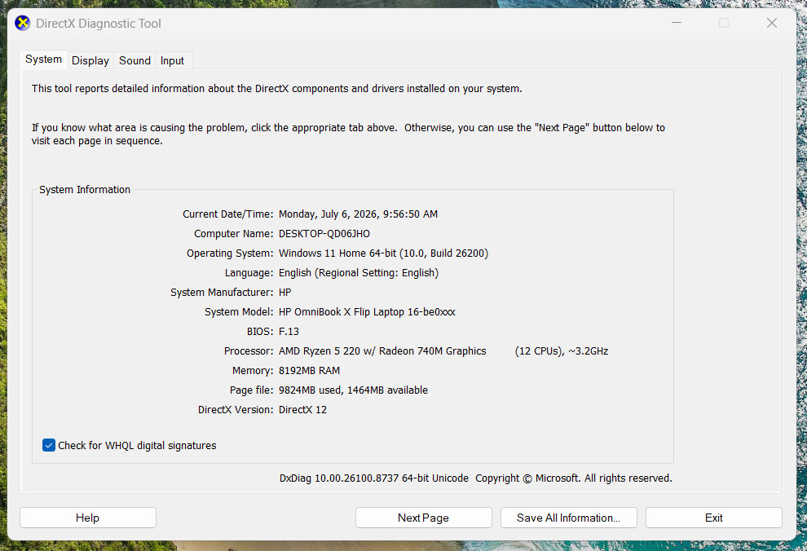Click the DxDiag 10.00.26100.8737 version text
807x551 pixels.
374,478
